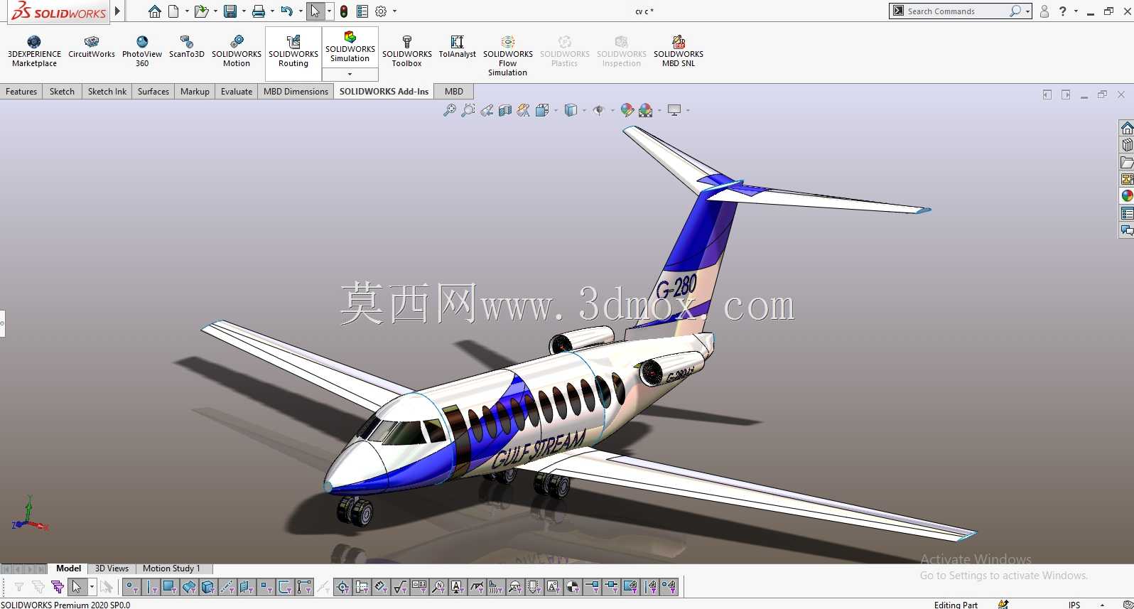Open Dynamic Annotation Views icon
This screenshot has height=609, width=1134.
coord(524,110)
